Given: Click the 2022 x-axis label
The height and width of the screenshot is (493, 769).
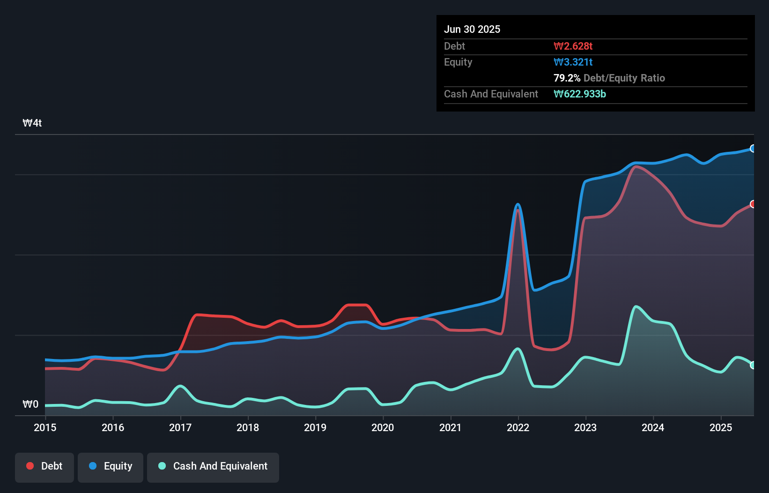Looking at the screenshot, I should [x=518, y=427].
